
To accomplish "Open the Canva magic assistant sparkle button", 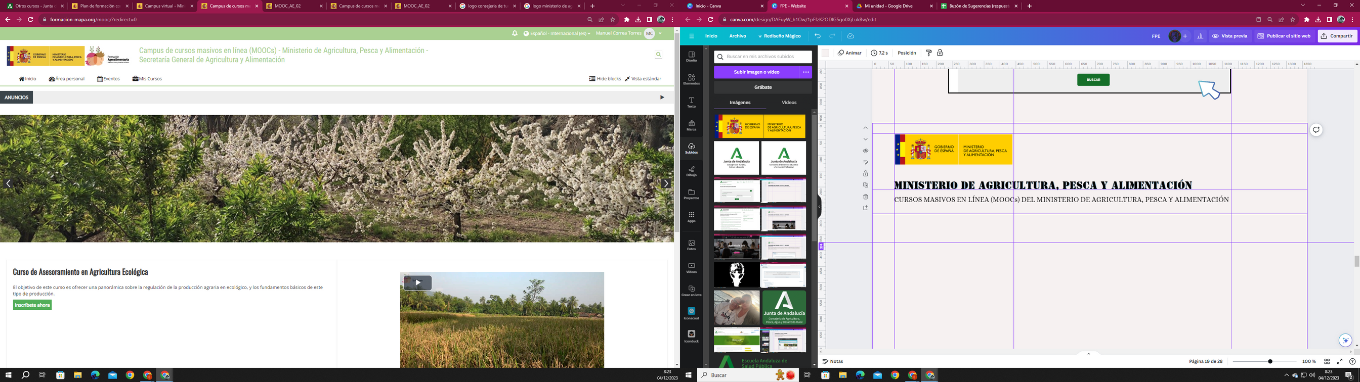I will coord(1345,341).
